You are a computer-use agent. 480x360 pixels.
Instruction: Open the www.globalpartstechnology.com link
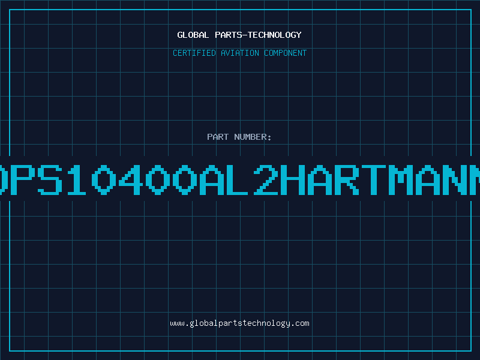pyautogui.click(x=239, y=323)
